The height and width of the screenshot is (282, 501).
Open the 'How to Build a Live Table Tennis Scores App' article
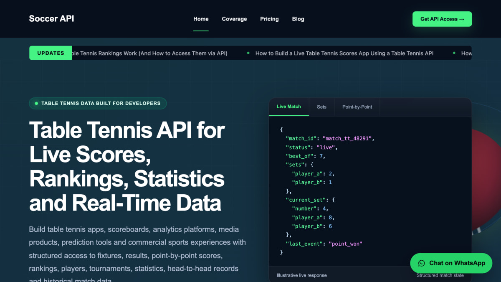coord(344,53)
